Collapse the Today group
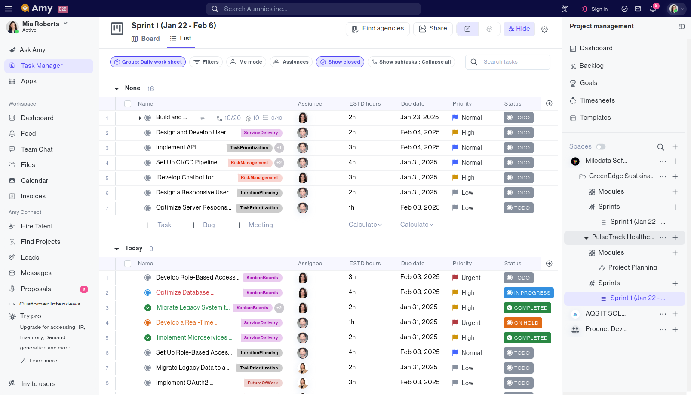 [x=117, y=249]
